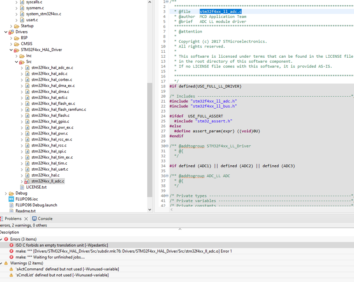Click error icon beside subdir.mk:76 make error
The image size is (354, 282).
11,251
